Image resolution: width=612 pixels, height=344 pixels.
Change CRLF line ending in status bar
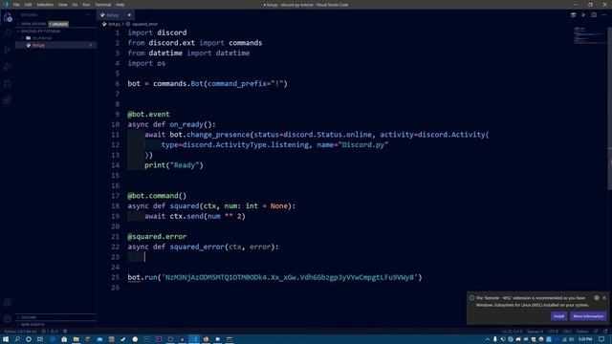567,332
